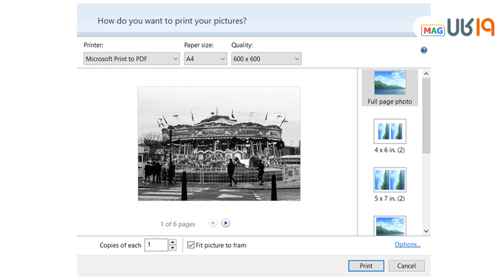Screen dimensions: 500x277
Task: Go to the next page arrow
Action: [x=226, y=223]
